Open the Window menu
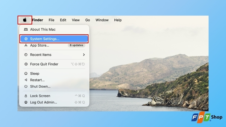226x127 pixels. (x=102, y=20)
